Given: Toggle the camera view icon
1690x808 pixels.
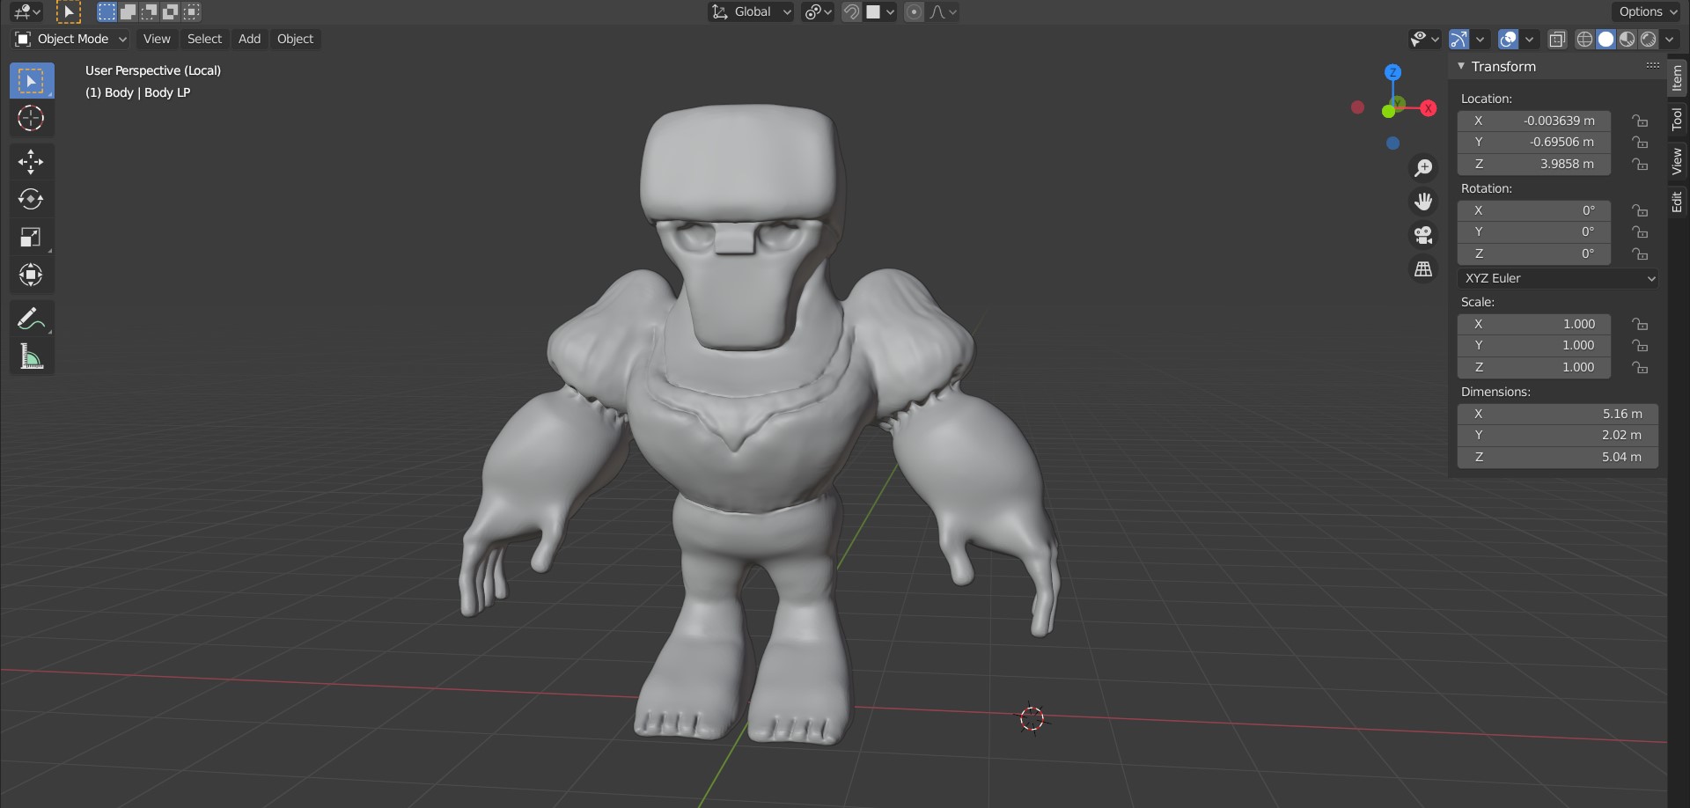Looking at the screenshot, I should click(1423, 235).
